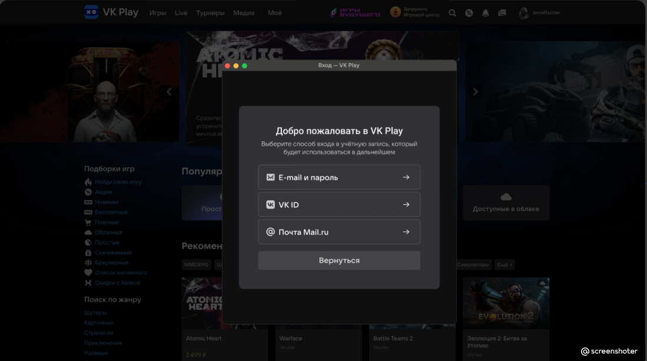The width and height of the screenshot is (647, 361).
Task: Choose E-mail и пароль login method
Action: (339, 177)
